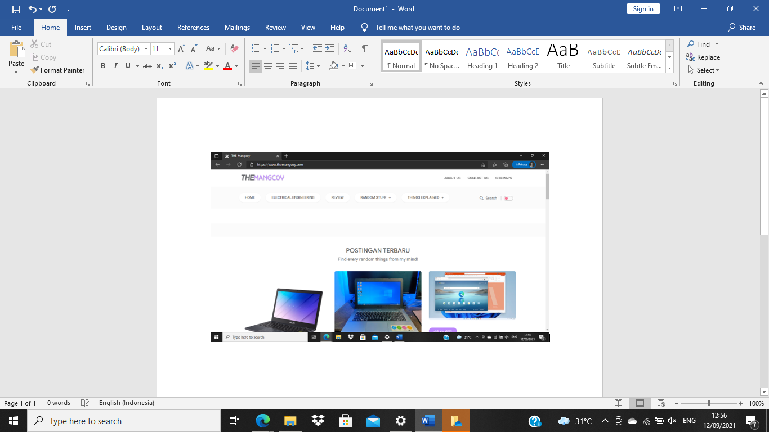
Task: Apply text highlight color
Action: pos(208,66)
